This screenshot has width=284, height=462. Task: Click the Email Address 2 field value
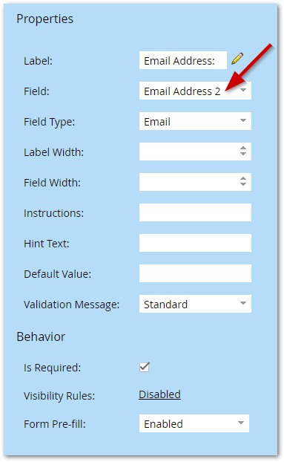[x=182, y=91]
